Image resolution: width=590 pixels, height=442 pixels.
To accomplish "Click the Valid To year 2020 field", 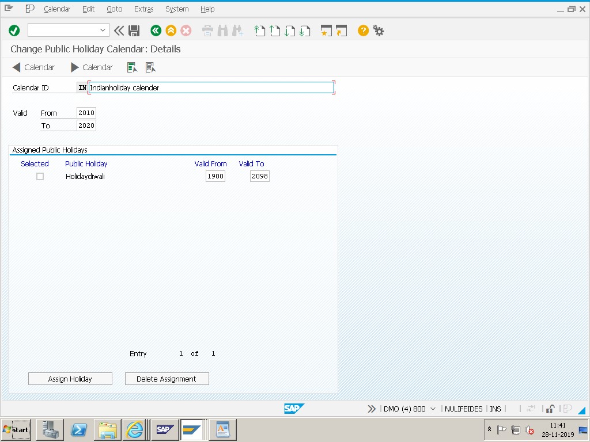I will [x=86, y=125].
